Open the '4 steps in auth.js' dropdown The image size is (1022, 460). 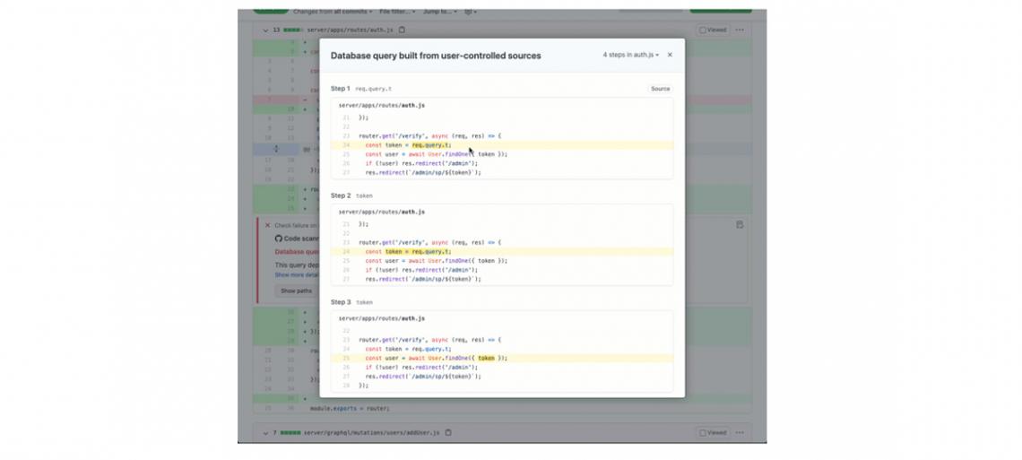[x=631, y=55]
